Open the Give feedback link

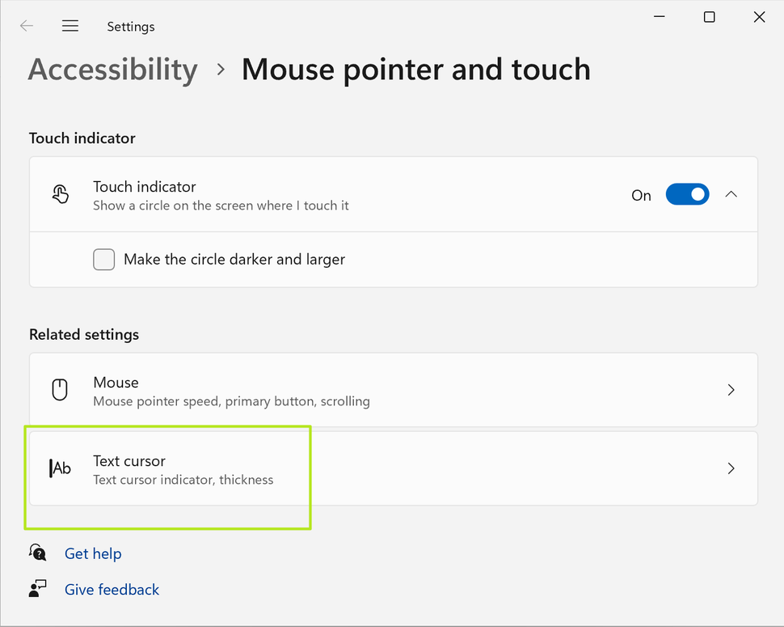(x=112, y=589)
